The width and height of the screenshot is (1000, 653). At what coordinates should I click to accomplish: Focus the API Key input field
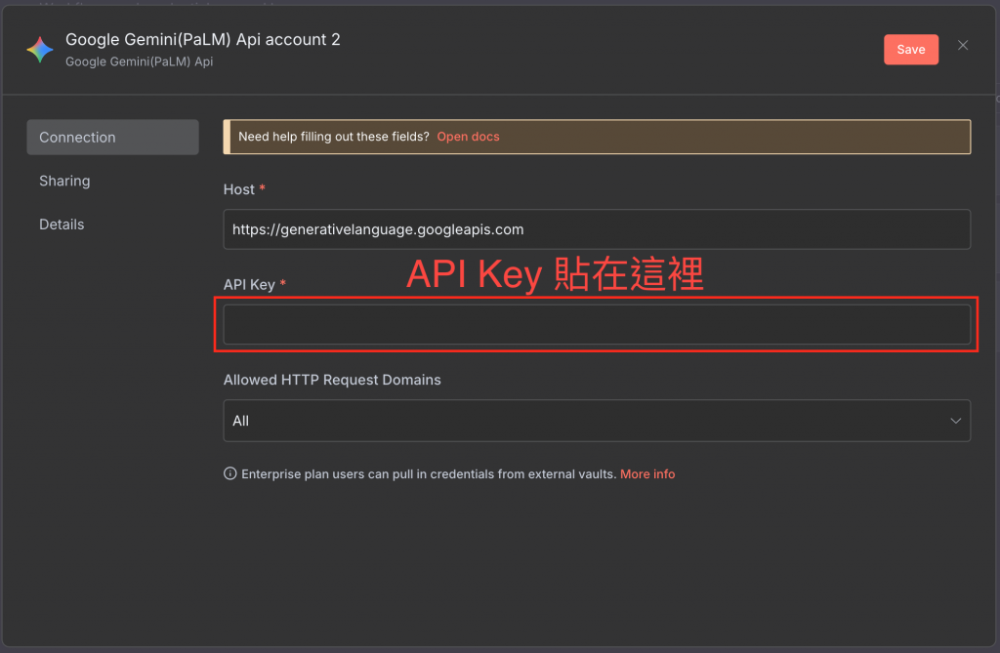point(597,325)
